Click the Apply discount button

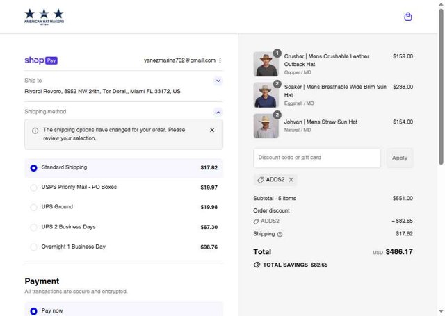[x=400, y=158]
